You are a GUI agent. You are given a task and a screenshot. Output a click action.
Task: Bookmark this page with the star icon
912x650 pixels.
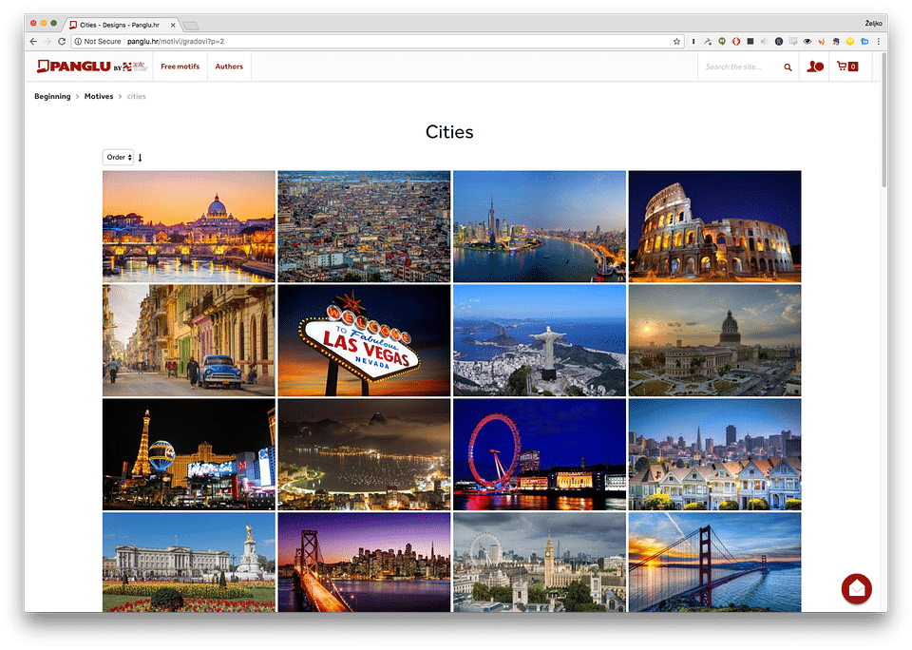click(x=676, y=41)
